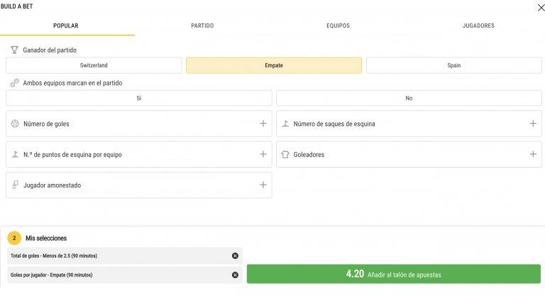Viewport: 545px width, 295px height.
Task: Click the whistle icon beside Jugador amonestado
Action: pyautogui.click(x=15, y=185)
